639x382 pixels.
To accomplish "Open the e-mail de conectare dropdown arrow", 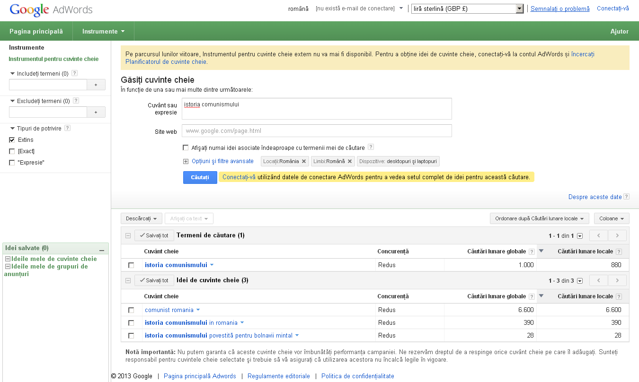I will (401, 8).
